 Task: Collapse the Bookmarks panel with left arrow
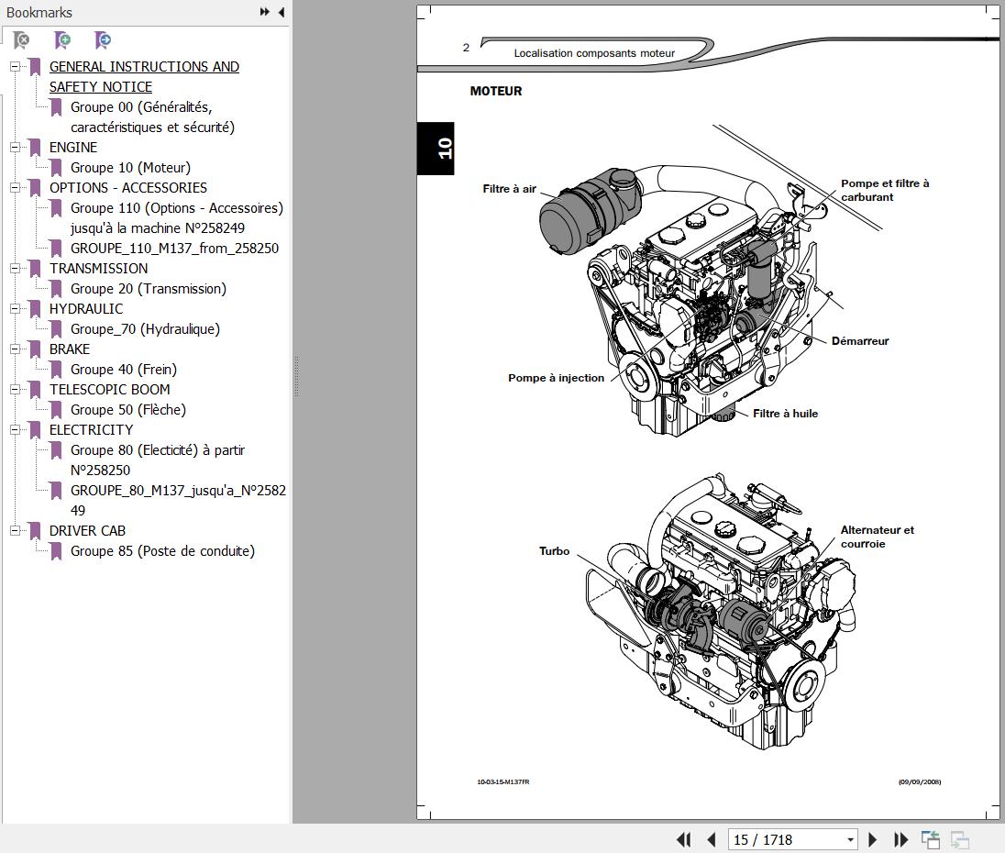[x=281, y=12]
